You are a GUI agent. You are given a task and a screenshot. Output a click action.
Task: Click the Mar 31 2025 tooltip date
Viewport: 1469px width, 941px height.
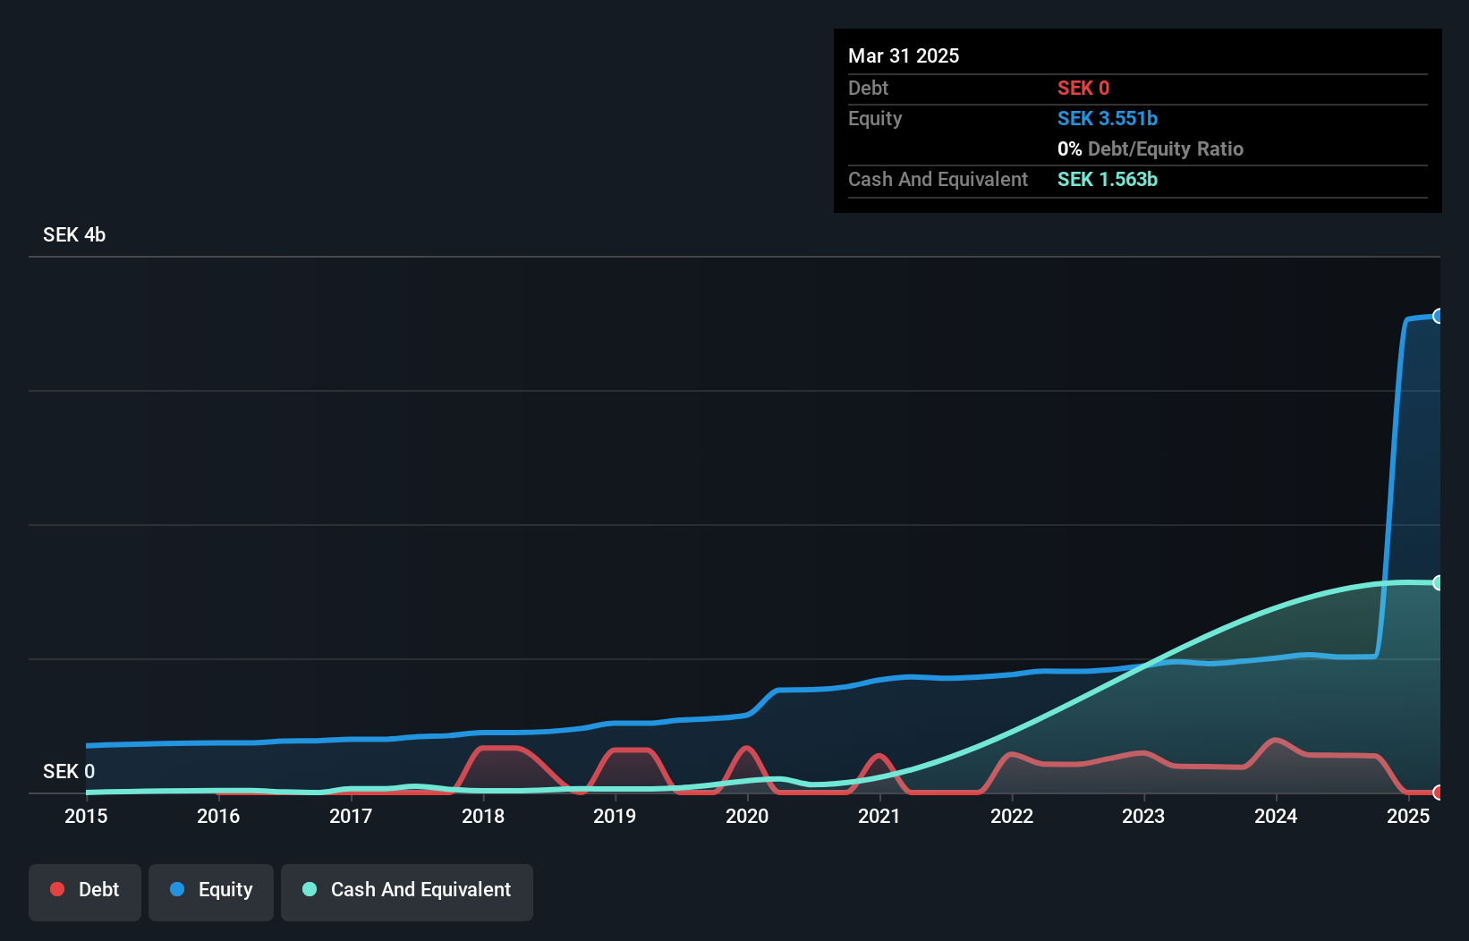coord(904,55)
